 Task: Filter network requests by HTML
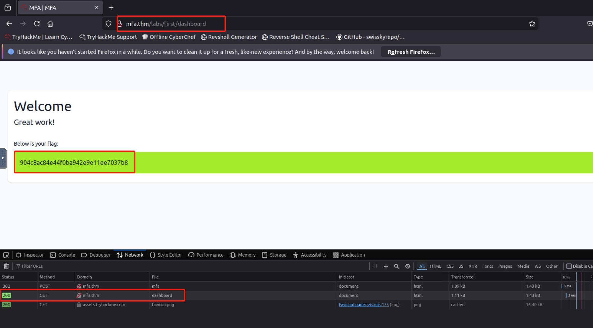point(435,266)
